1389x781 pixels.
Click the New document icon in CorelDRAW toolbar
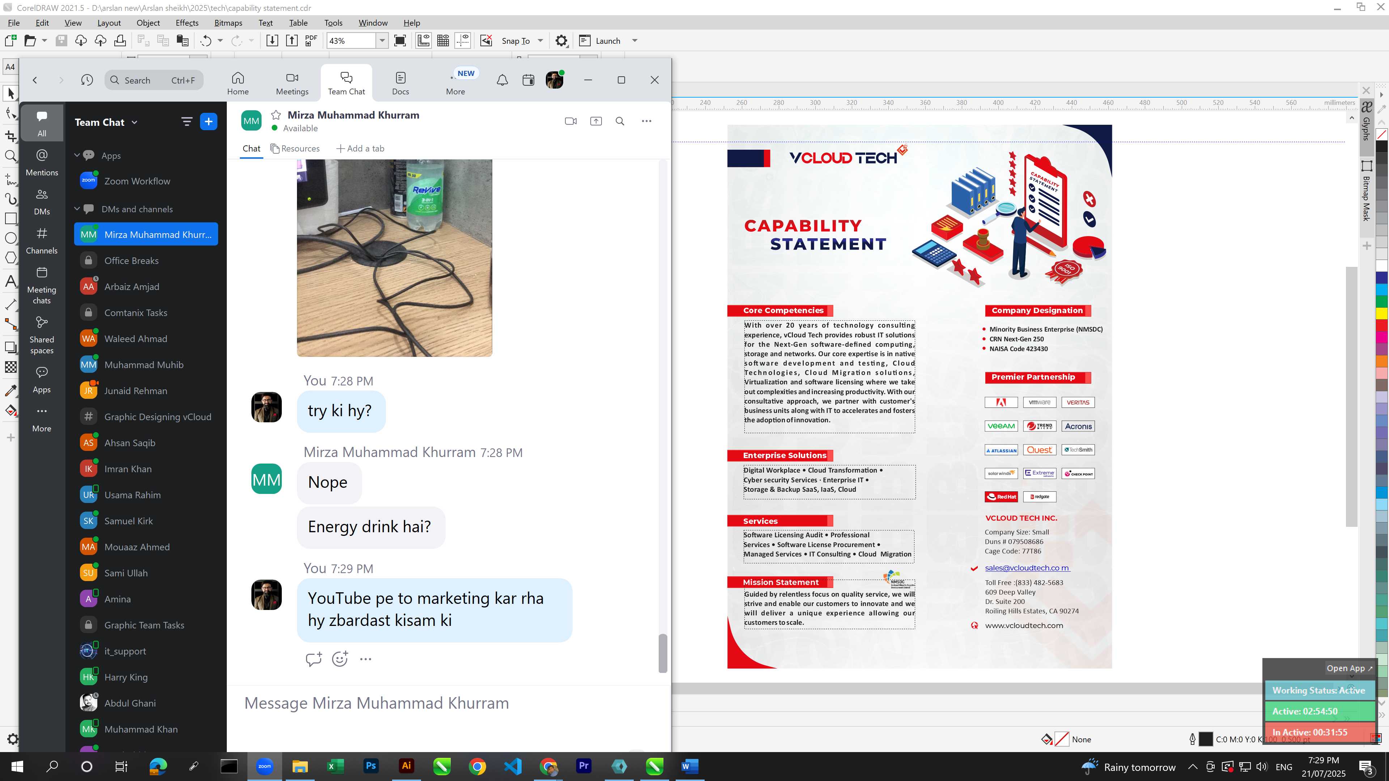11,40
